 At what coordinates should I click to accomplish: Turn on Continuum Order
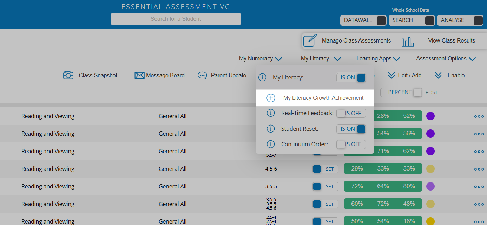click(351, 144)
